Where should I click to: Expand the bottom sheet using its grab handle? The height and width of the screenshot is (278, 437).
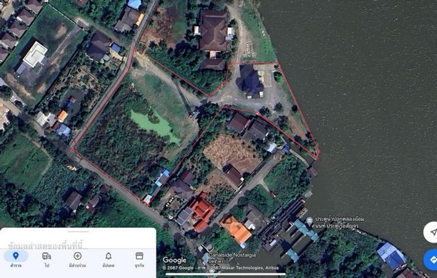[x=78, y=231]
